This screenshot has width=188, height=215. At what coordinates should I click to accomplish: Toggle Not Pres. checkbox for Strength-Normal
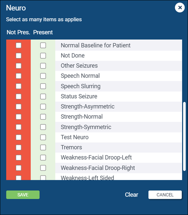(18, 117)
